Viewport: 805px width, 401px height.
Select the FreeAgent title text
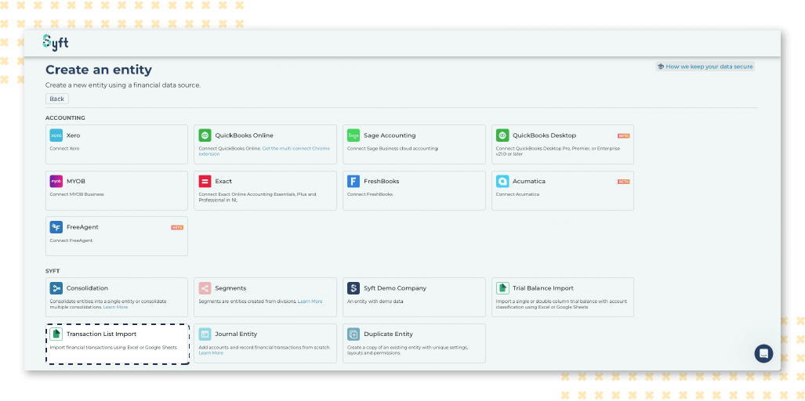(x=82, y=227)
